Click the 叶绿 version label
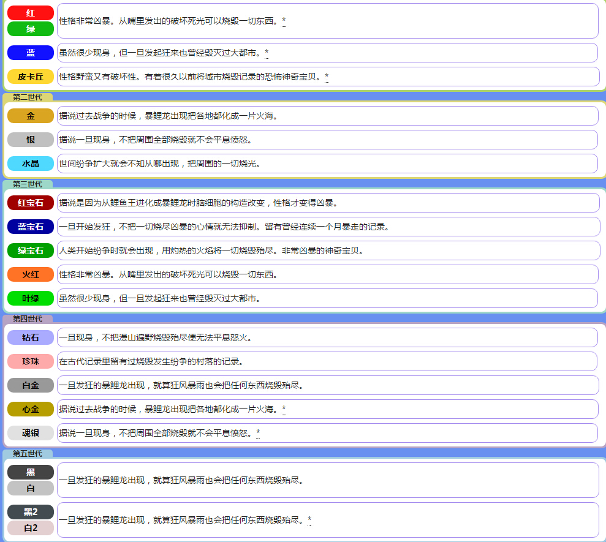This screenshot has height=542, width=606. point(31,299)
